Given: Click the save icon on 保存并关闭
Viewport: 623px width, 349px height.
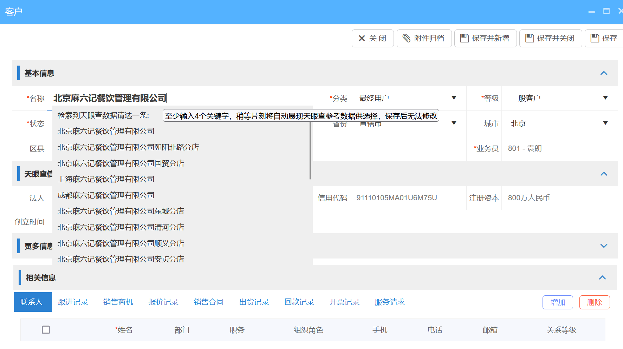Looking at the screenshot, I should pos(530,38).
